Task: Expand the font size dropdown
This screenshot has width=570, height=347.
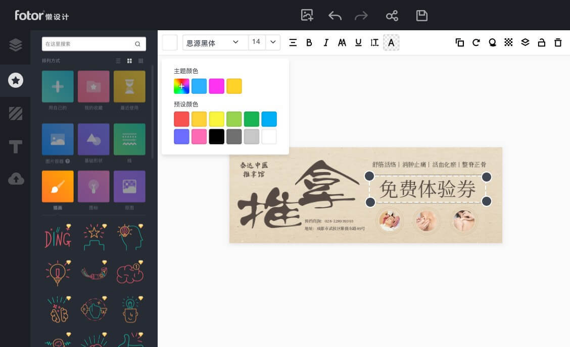Action: [x=272, y=42]
